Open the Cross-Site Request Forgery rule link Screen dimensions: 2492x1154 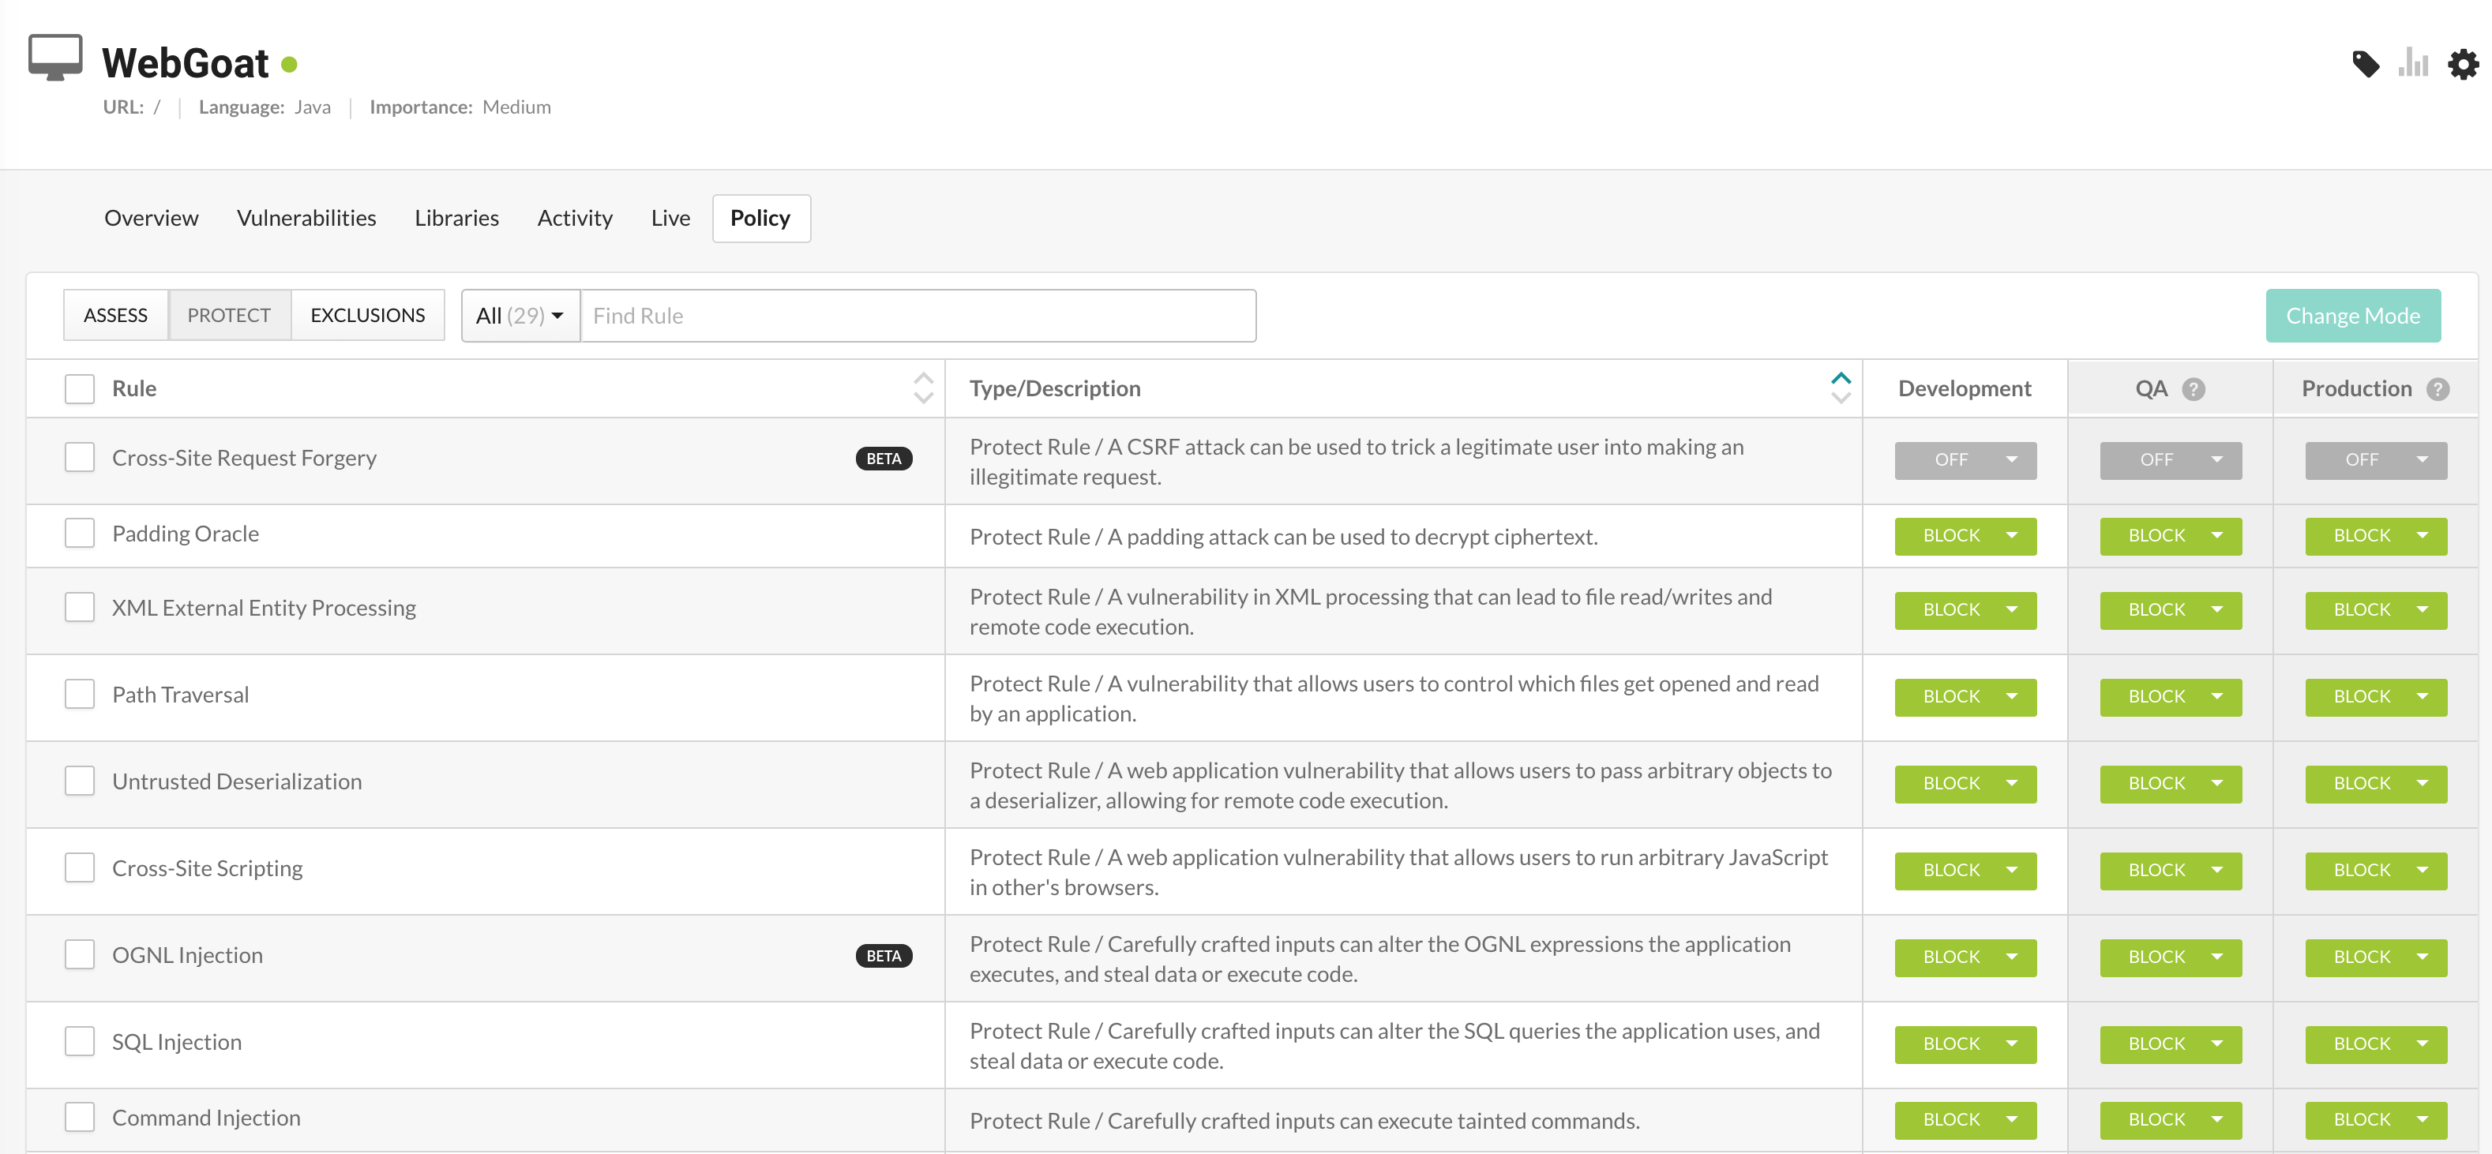(x=244, y=458)
